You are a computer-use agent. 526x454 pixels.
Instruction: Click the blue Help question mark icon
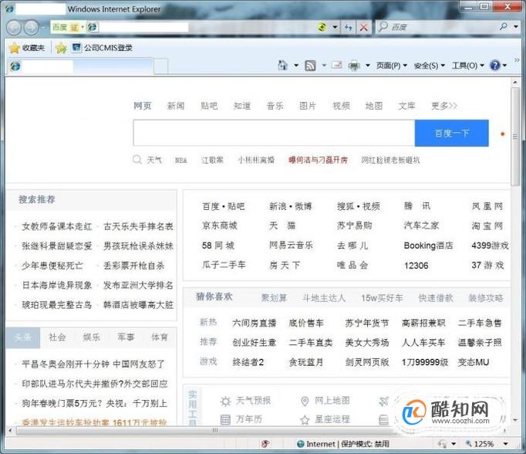[495, 65]
